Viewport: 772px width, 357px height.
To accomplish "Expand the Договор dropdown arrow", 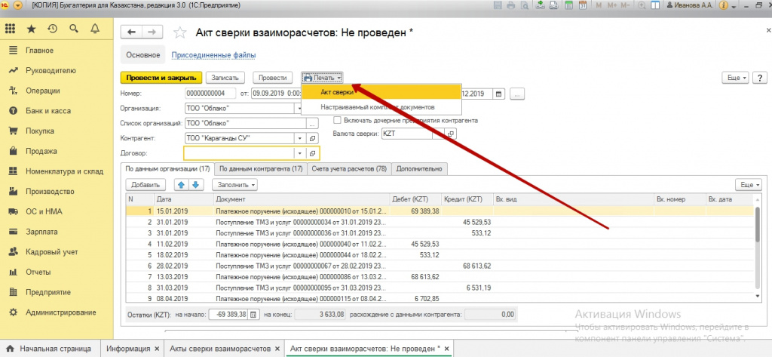I will coord(299,153).
